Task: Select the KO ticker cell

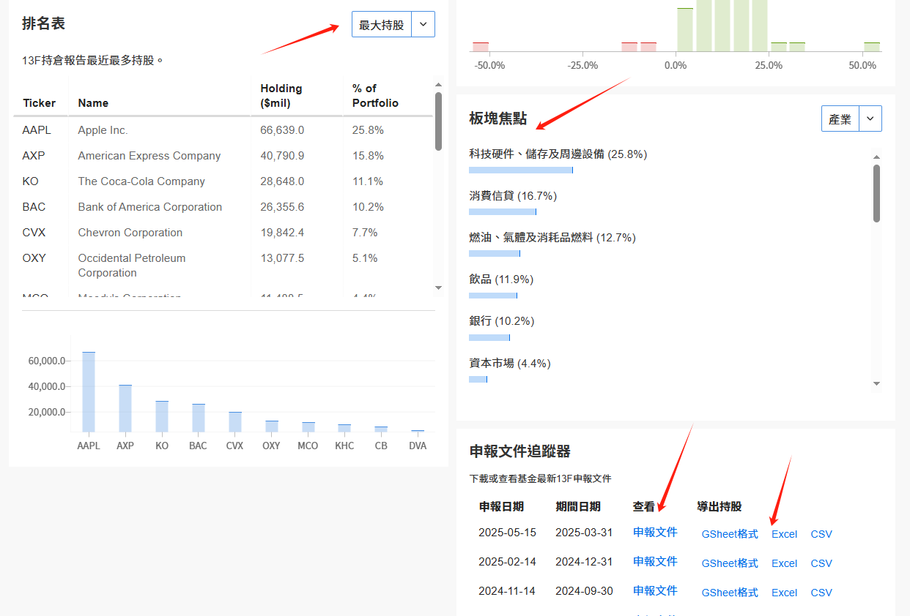Action: click(30, 181)
